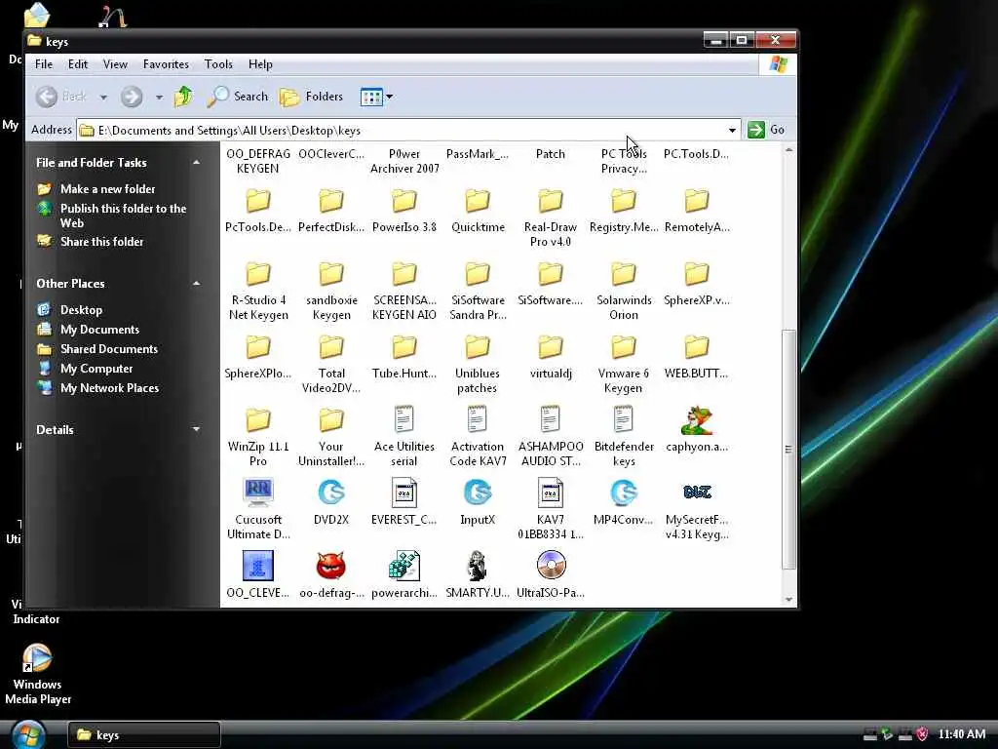Select the OO_CLEVE... file icon
The width and height of the screenshot is (998, 749).
257,566
